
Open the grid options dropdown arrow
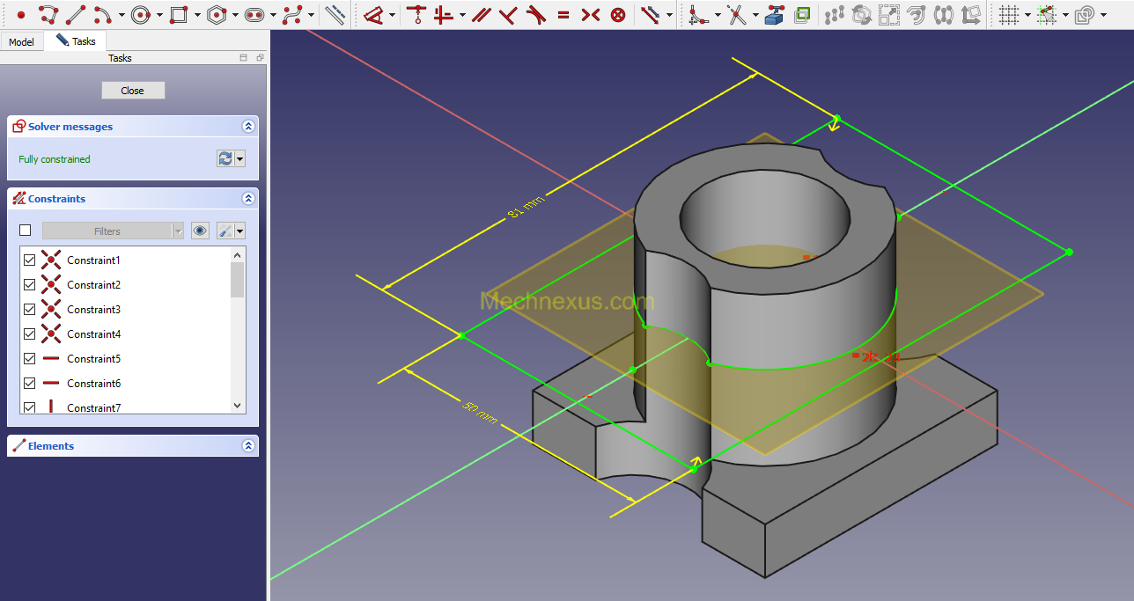(1027, 15)
